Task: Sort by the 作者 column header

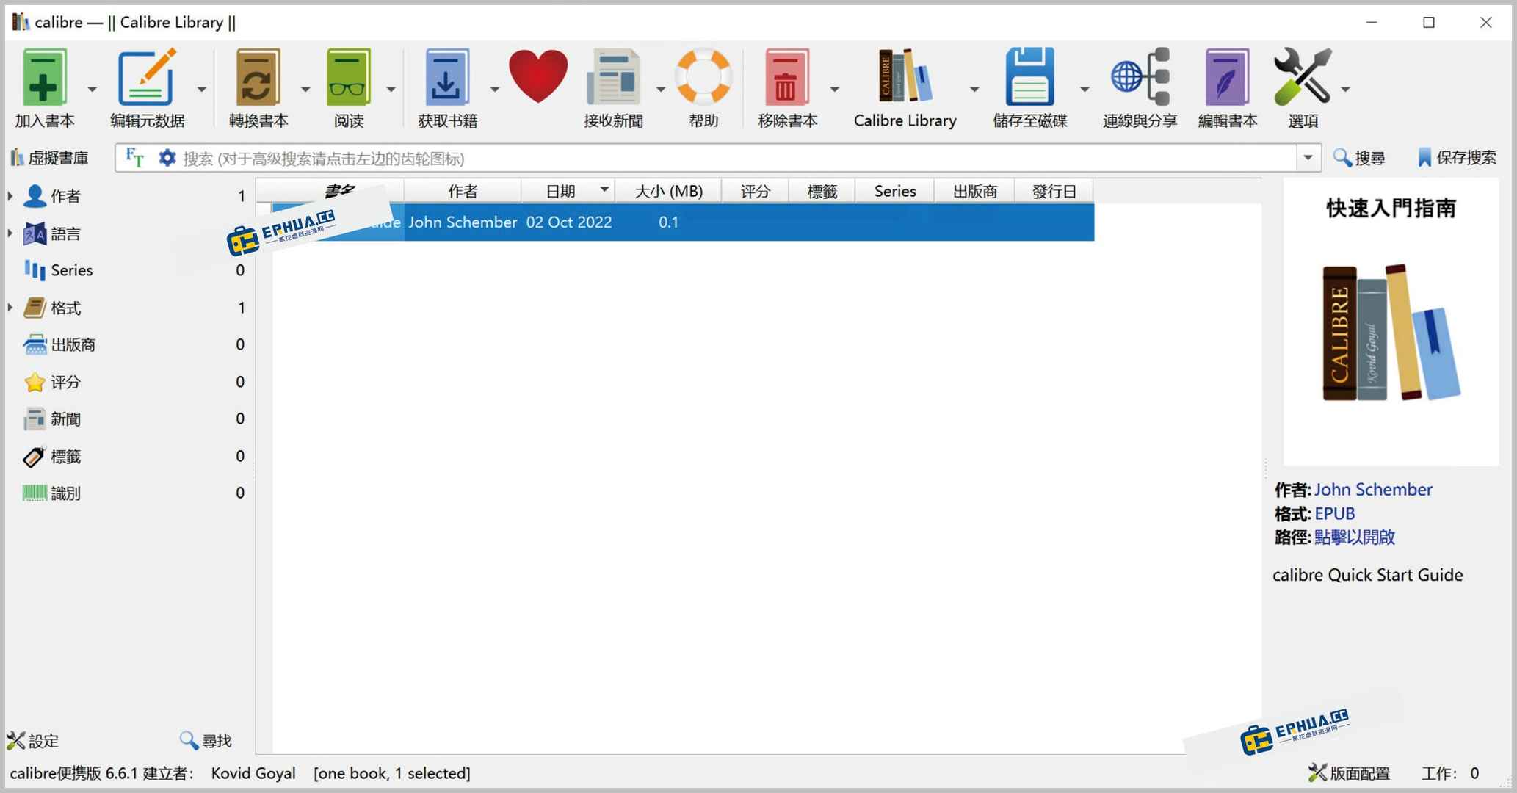Action: point(463,191)
